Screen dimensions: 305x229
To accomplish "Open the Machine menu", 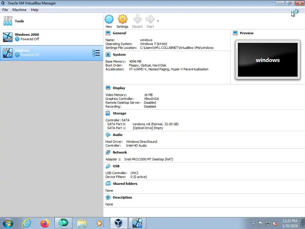I will pos(19,10).
